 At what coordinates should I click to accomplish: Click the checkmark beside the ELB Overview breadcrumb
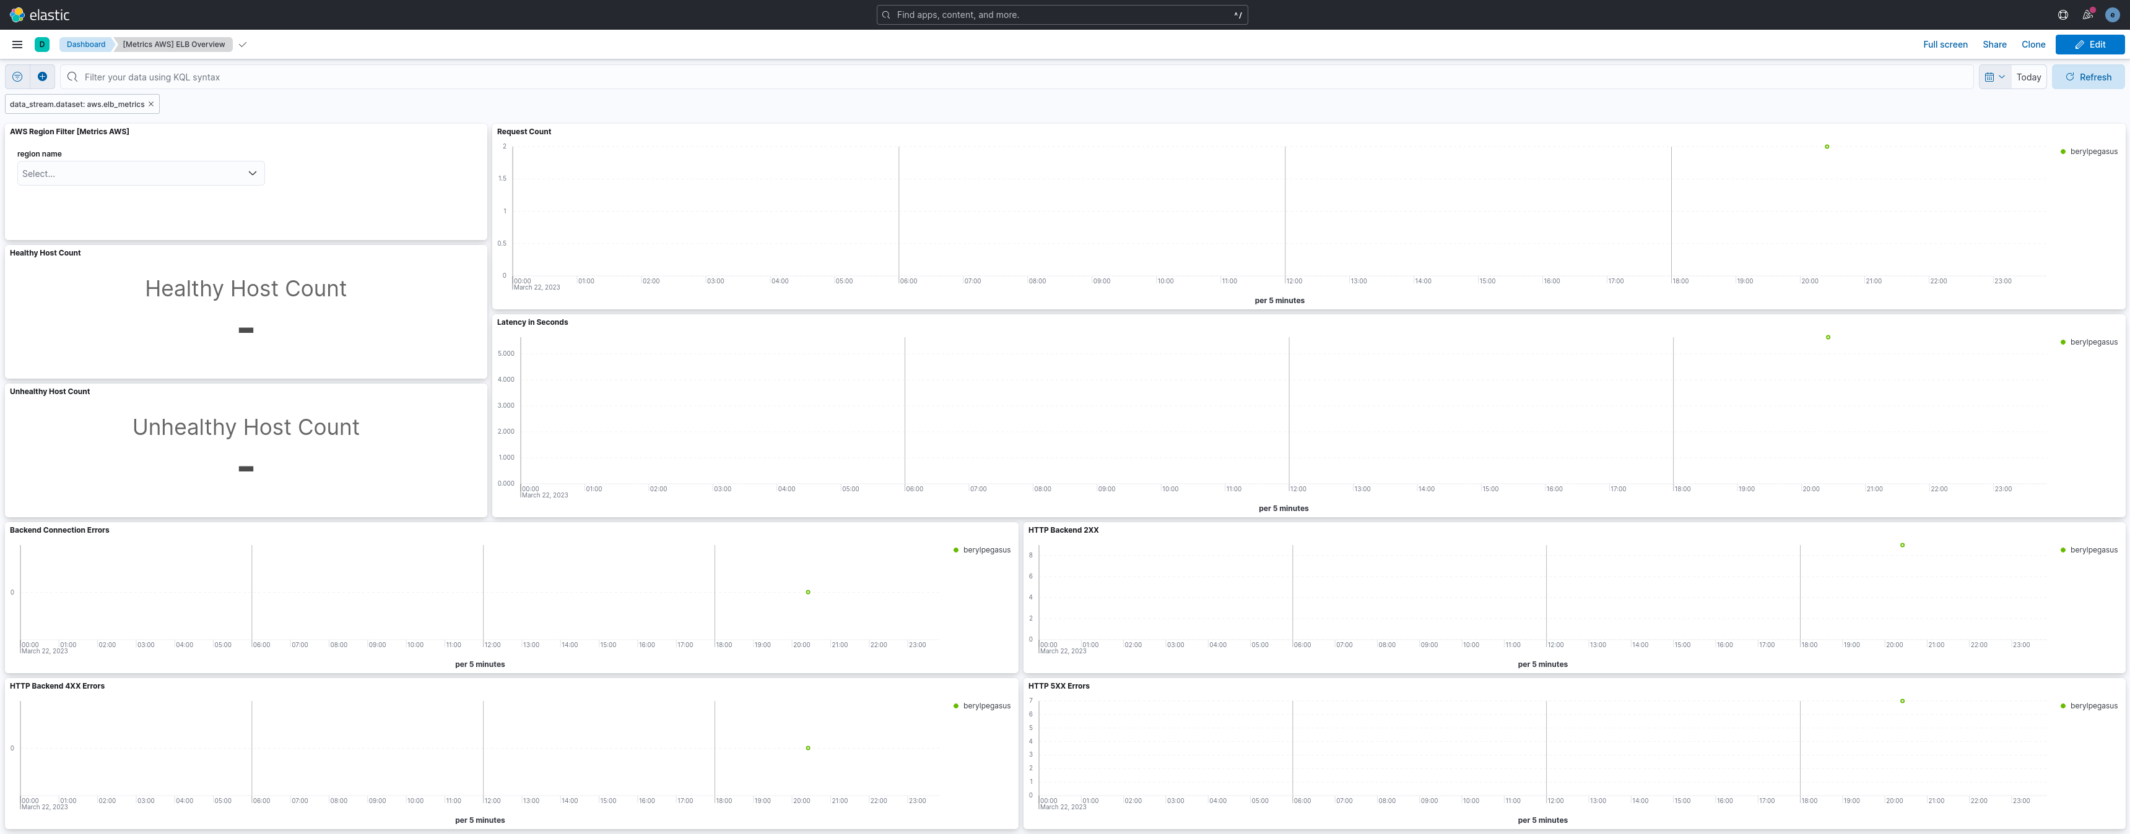click(x=242, y=45)
